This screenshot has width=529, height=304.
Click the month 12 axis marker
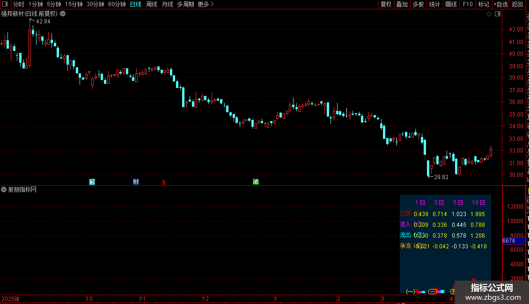[206, 298]
